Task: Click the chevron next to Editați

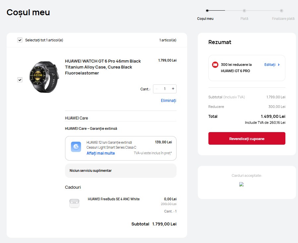Action: point(279,65)
